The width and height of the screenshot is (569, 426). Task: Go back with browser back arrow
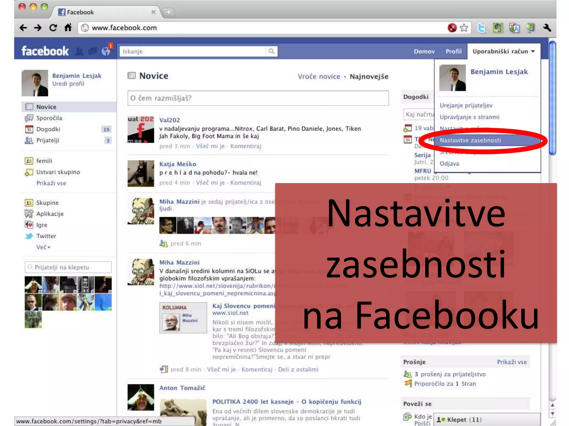(x=23, y=28)
